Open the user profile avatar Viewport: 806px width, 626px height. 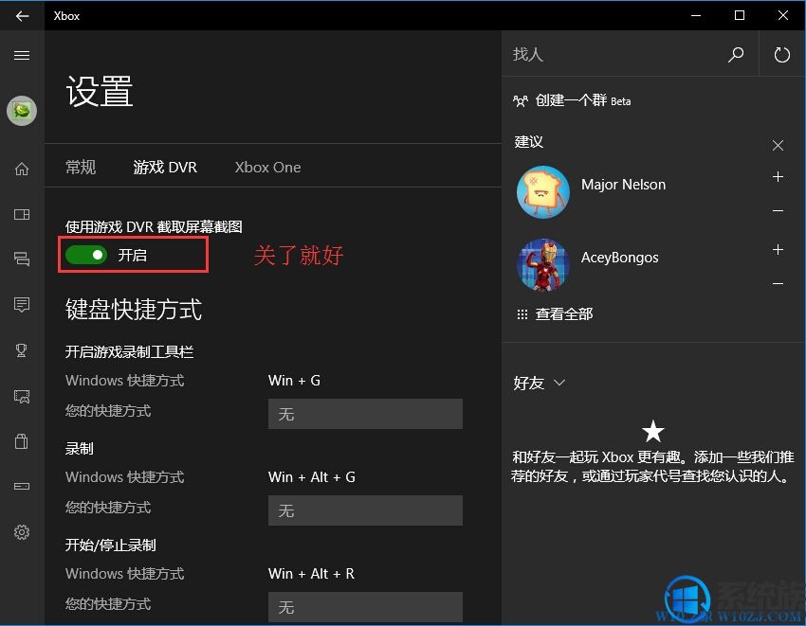click(x=22, y=111)
